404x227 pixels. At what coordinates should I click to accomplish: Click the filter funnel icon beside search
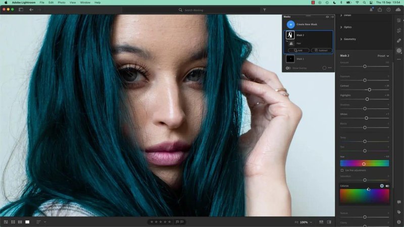pyautogui.click(x=265, y=10)
